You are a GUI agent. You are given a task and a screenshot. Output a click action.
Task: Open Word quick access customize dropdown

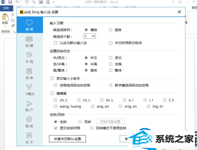(54, 2)
